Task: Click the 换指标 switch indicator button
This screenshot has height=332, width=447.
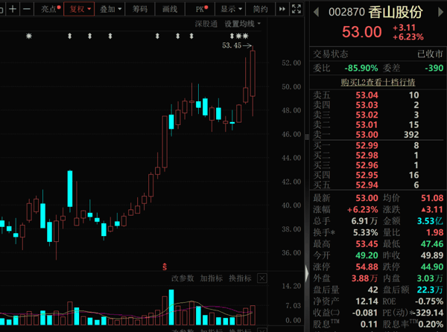Action: 240,278
